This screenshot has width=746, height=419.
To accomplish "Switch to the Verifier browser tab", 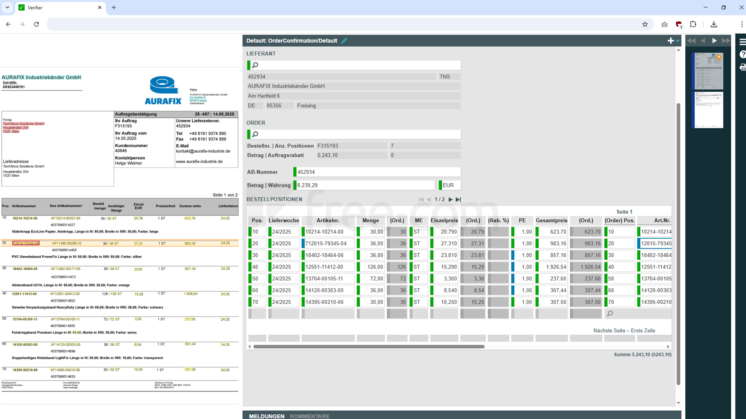I will pyautogui.click(x=60, y=7).
